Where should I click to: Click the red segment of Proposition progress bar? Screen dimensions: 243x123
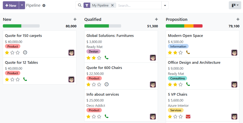click(198, 26)
